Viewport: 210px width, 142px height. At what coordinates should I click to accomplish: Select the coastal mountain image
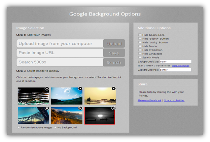(67, 116)
